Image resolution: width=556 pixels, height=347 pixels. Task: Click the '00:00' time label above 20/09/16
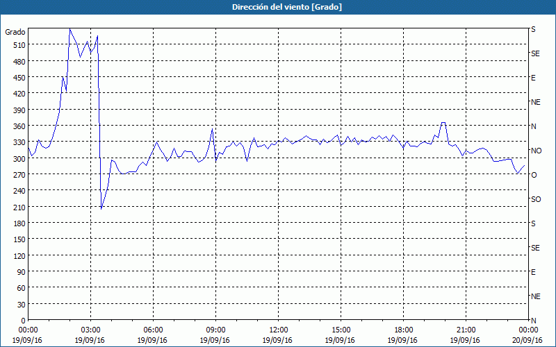(x=528, y=330)
